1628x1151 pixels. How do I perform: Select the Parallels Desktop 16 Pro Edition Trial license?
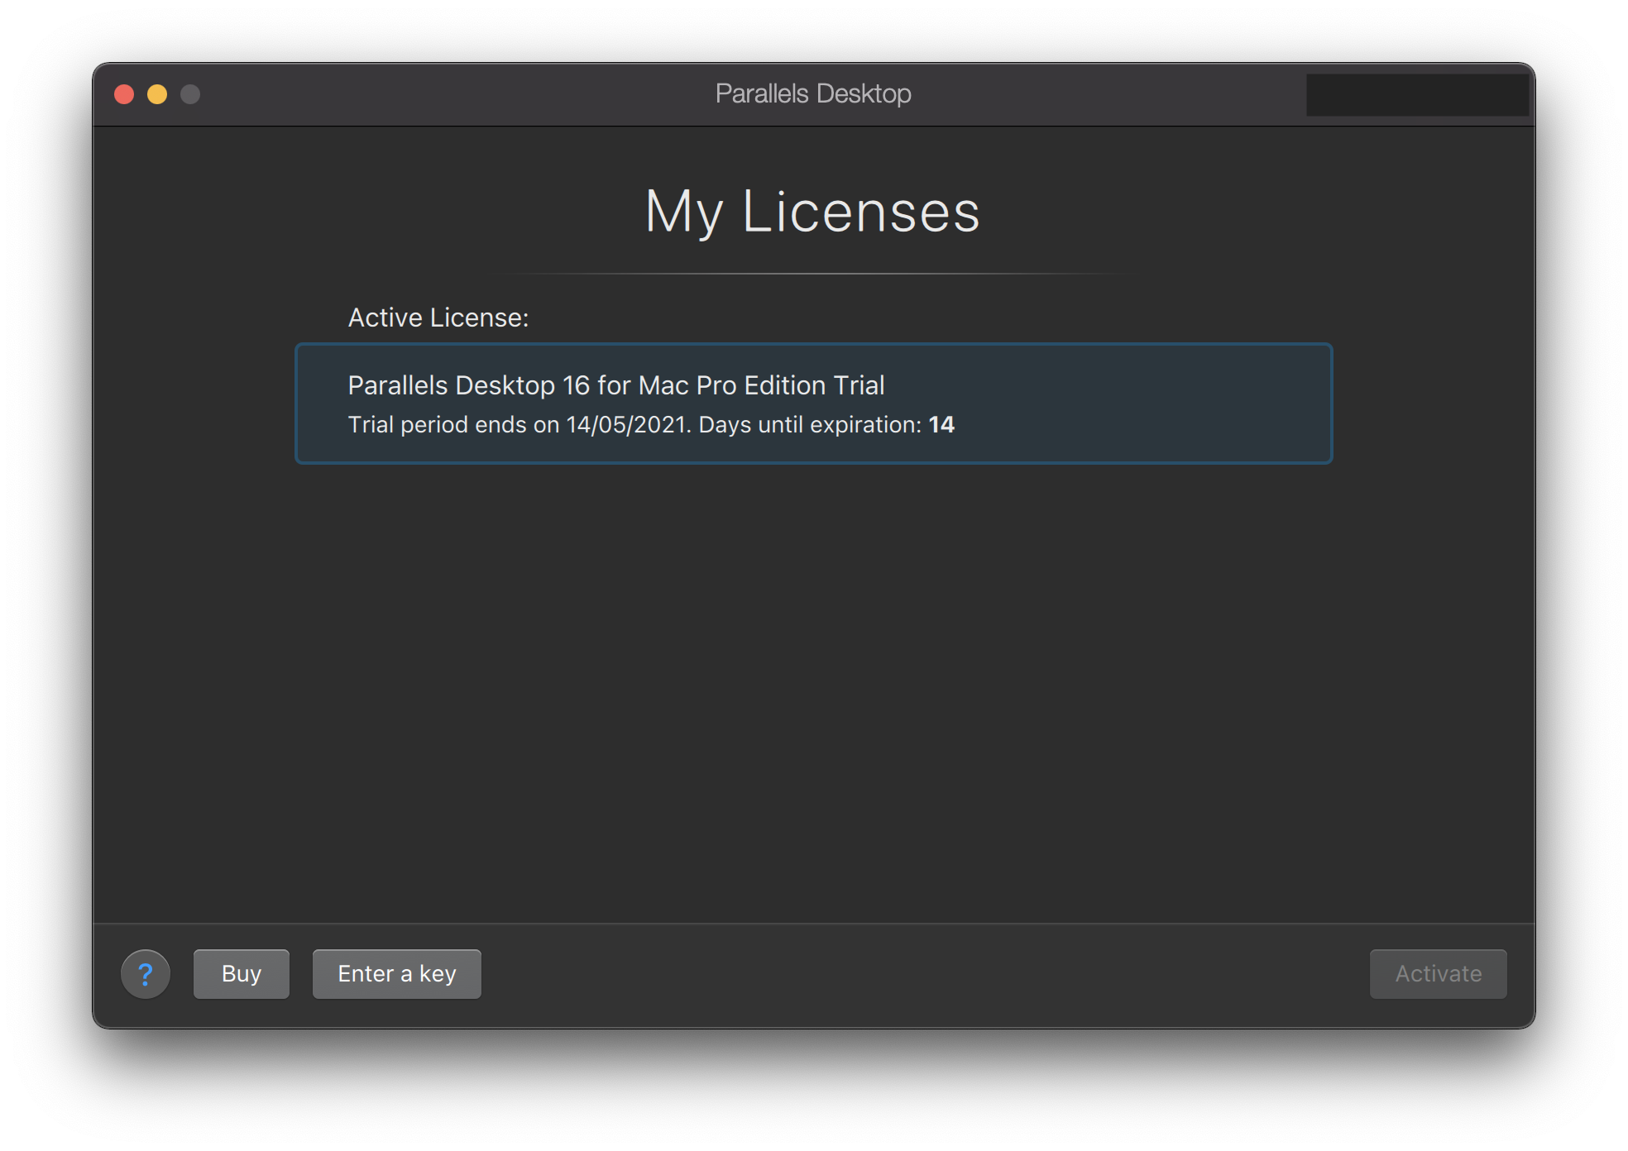(x=814, y=404)
